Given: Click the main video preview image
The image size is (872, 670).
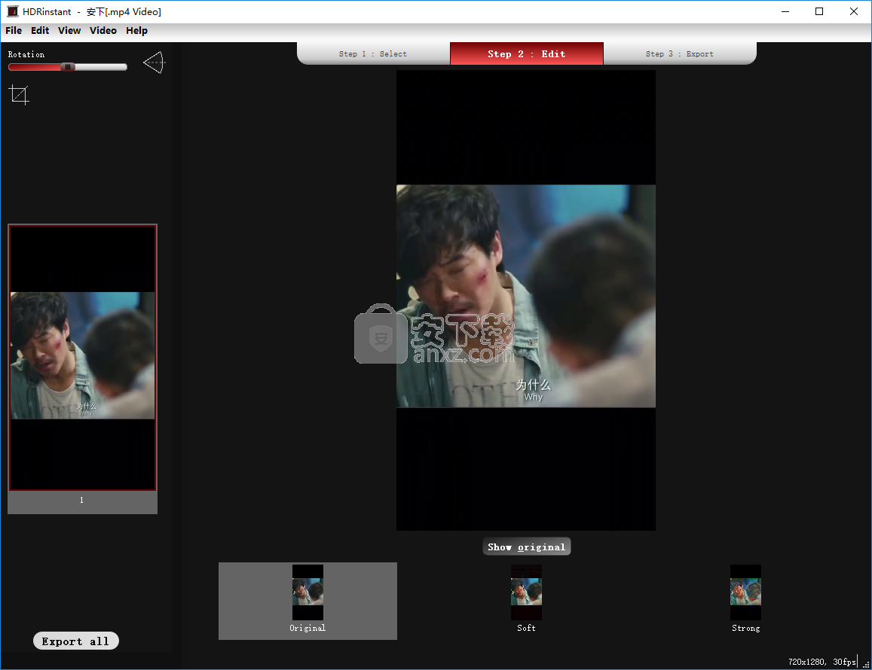Looking at the screenshot, I should 526,300.
